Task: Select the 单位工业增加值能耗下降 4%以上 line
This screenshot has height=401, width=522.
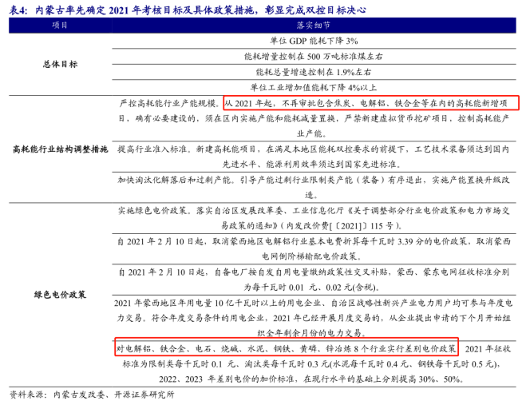Action: 314,87
